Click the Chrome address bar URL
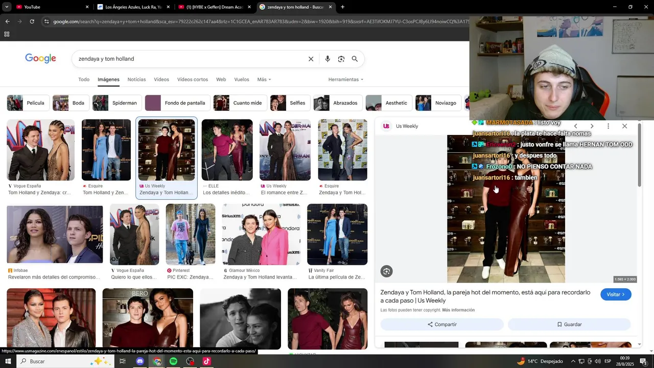Image resolution: width=654 pixels, height=368 pixels. click(261, 21)
